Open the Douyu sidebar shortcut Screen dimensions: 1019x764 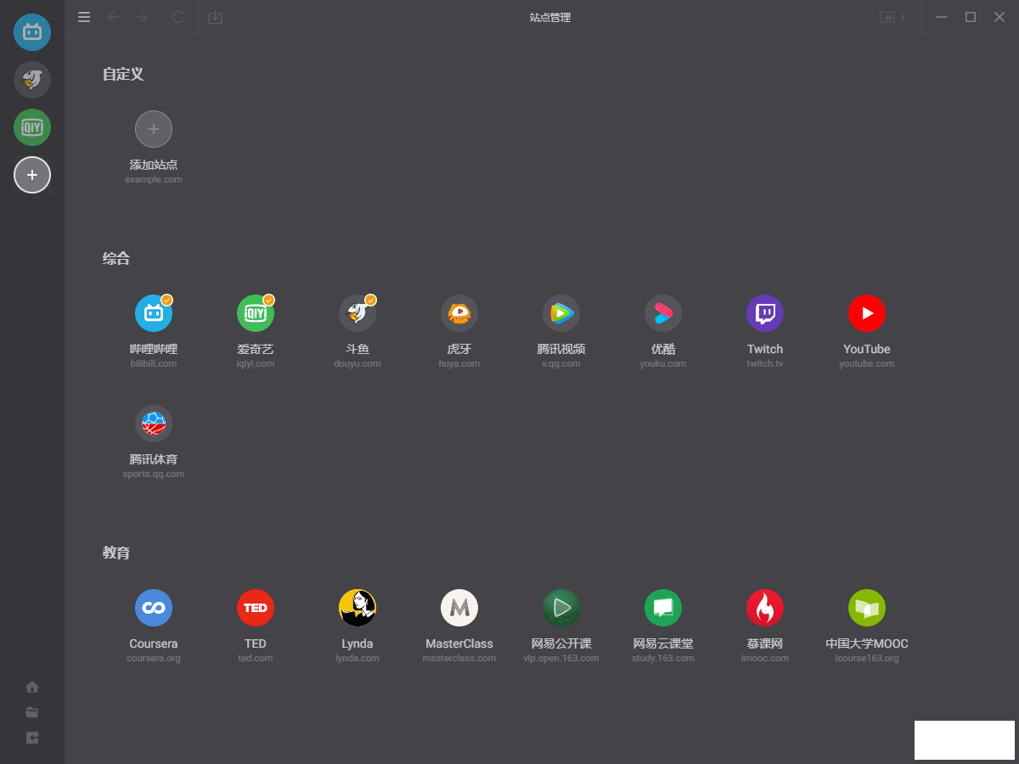tap(32, 80)
